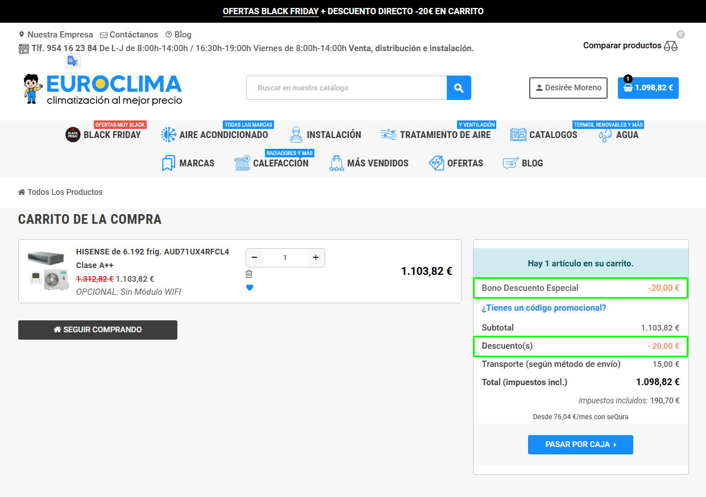Viewport: 706px width, 497px height.
Task: Click the Comparar productos link
Action: tap(622, 45)
